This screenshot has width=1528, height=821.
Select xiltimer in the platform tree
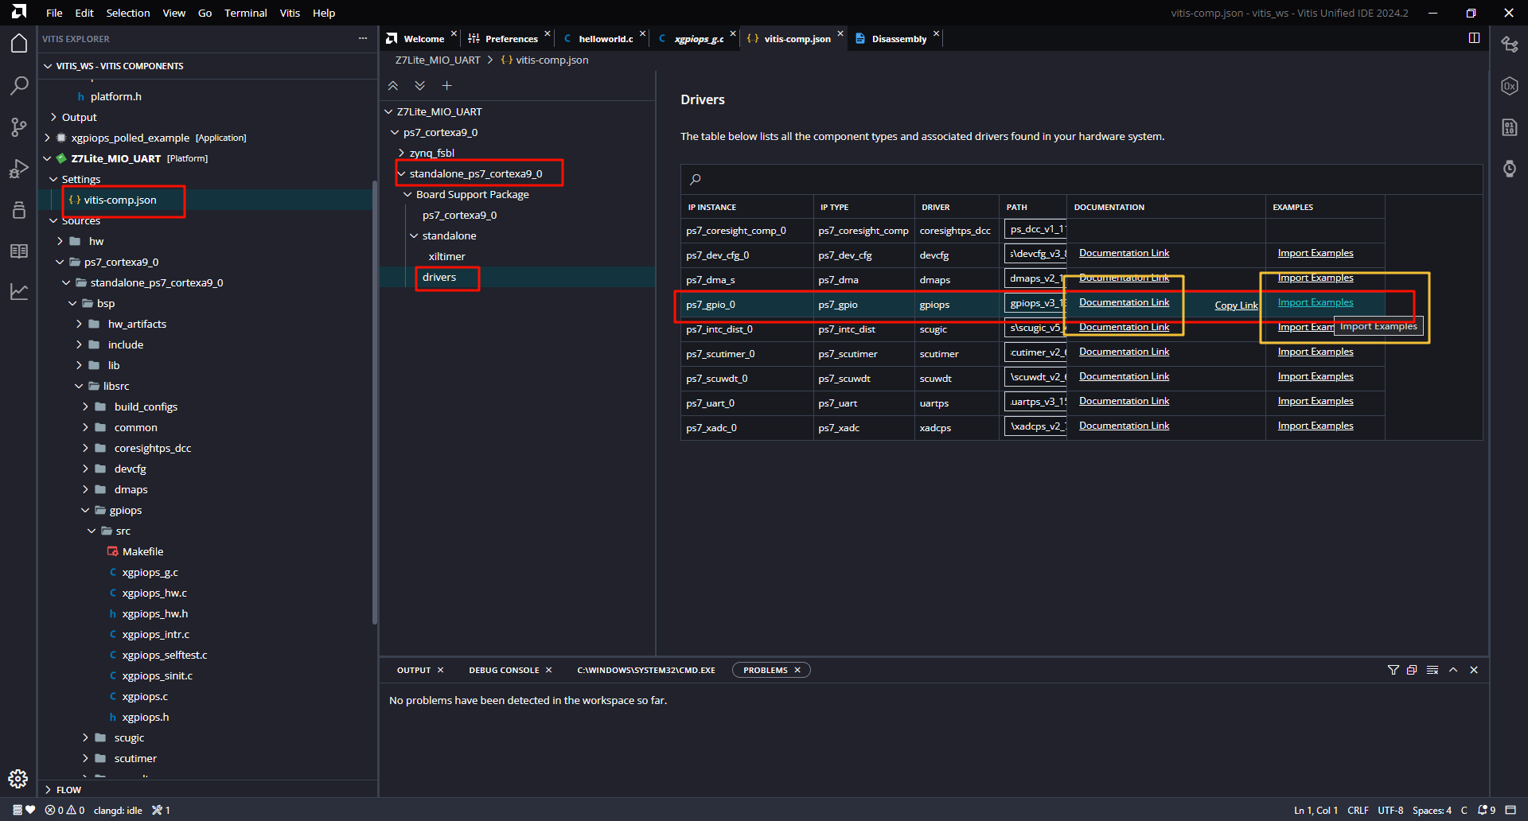click(446, 256)
